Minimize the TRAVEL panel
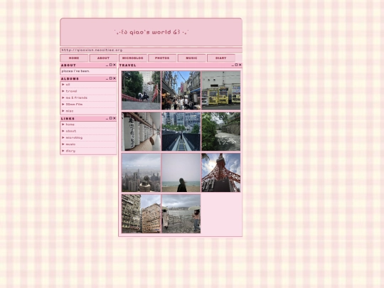The width and height of the screenshot is (384, 288). point(233,65)
